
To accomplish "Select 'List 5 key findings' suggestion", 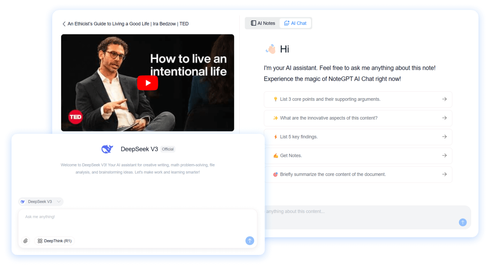I will 358,137.
